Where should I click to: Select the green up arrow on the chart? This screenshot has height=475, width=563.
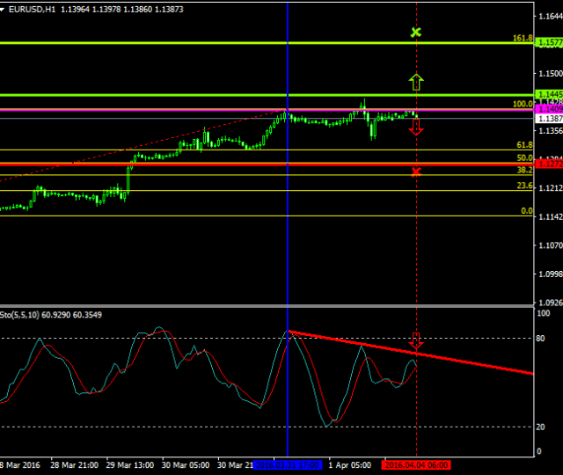click(416, 83)
